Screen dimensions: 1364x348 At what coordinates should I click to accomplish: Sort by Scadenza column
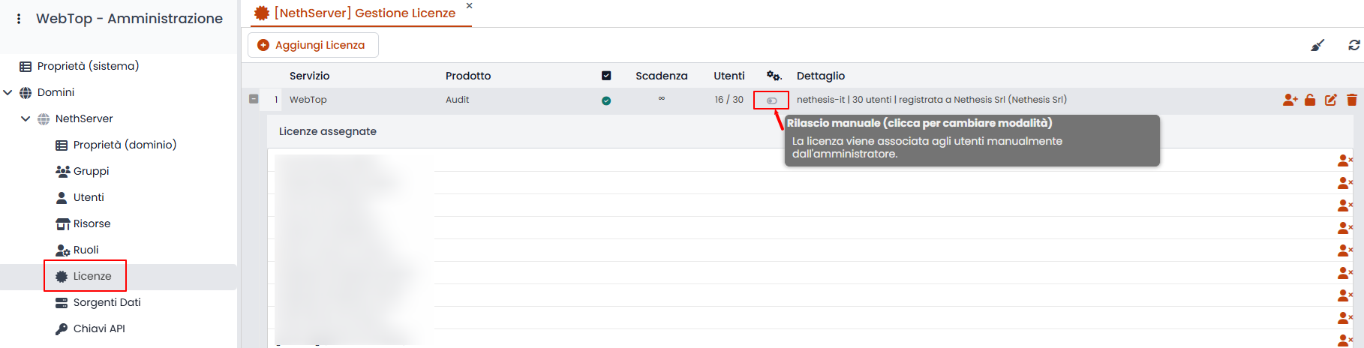pos(661,76)
